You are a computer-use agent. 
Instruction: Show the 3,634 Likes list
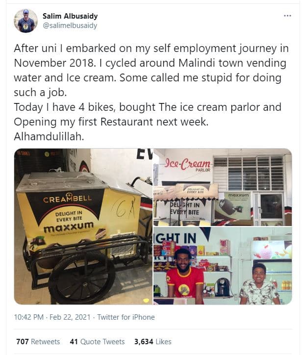tap(152, 342)
